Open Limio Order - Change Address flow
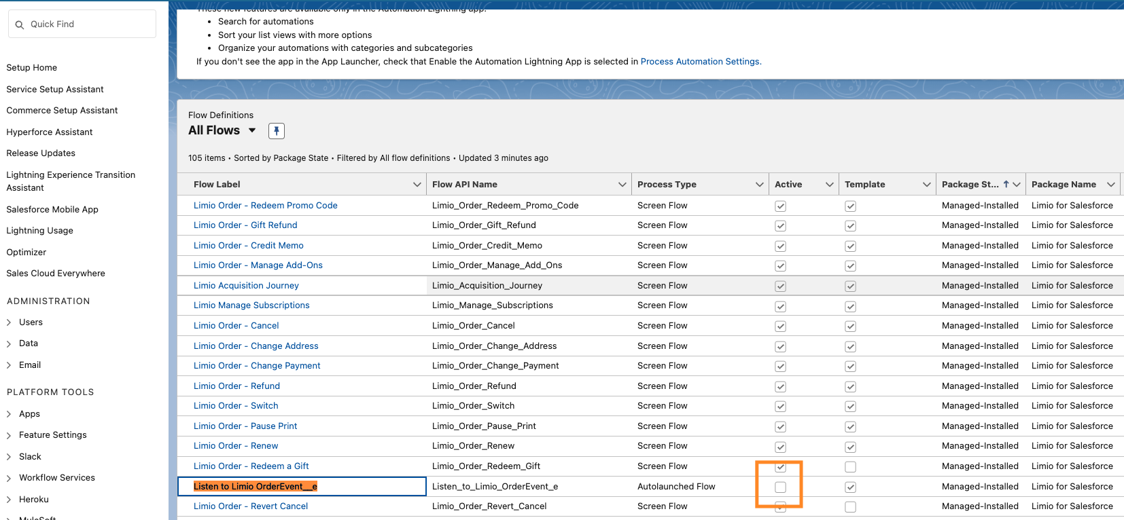Viewport: 1124px width, 520px height. [256, 346]
